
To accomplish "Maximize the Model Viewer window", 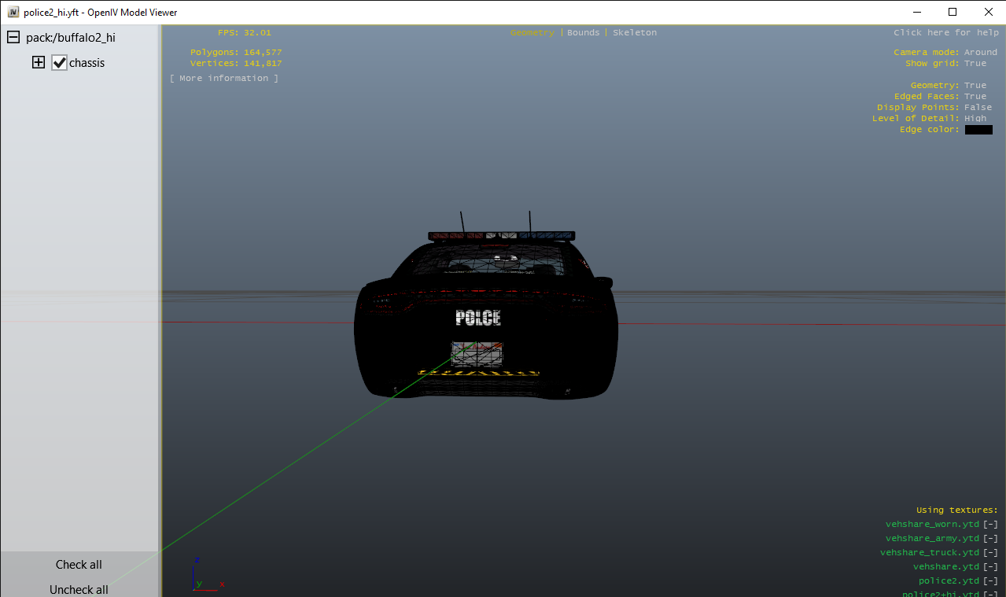I will point(953,12).
